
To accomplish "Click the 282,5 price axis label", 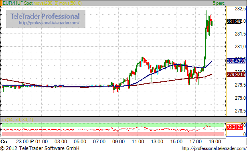I will [240, 9].
